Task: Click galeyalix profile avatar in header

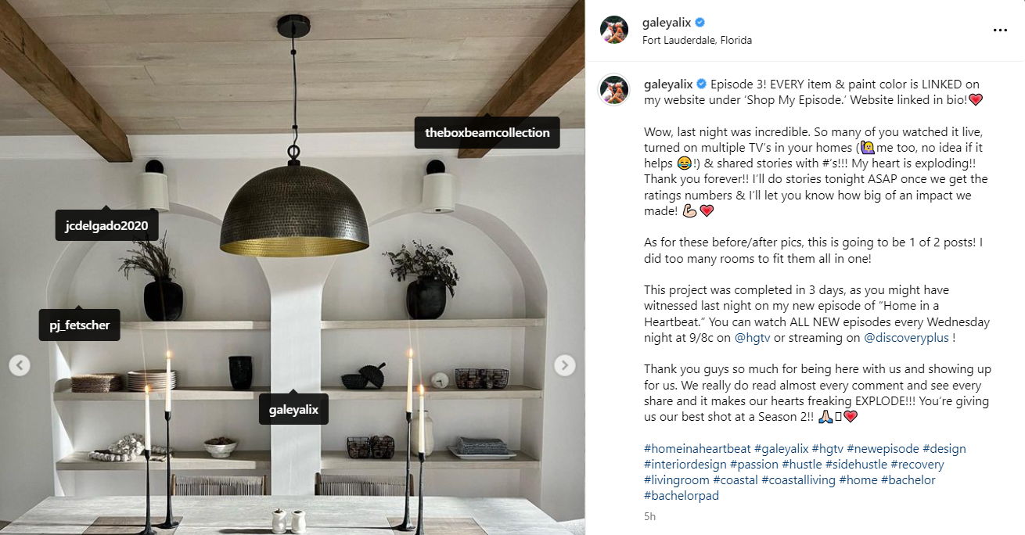Action: point(614,30)
